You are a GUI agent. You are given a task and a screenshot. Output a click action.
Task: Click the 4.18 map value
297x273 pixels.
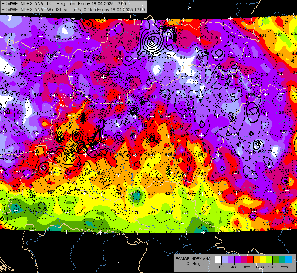(x=280, y=54)
